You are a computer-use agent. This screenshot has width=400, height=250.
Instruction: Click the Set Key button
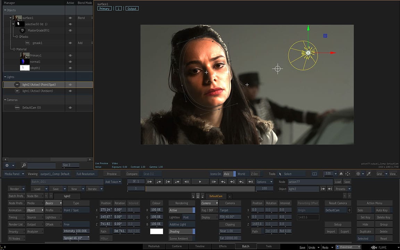(x=365, y=217)
